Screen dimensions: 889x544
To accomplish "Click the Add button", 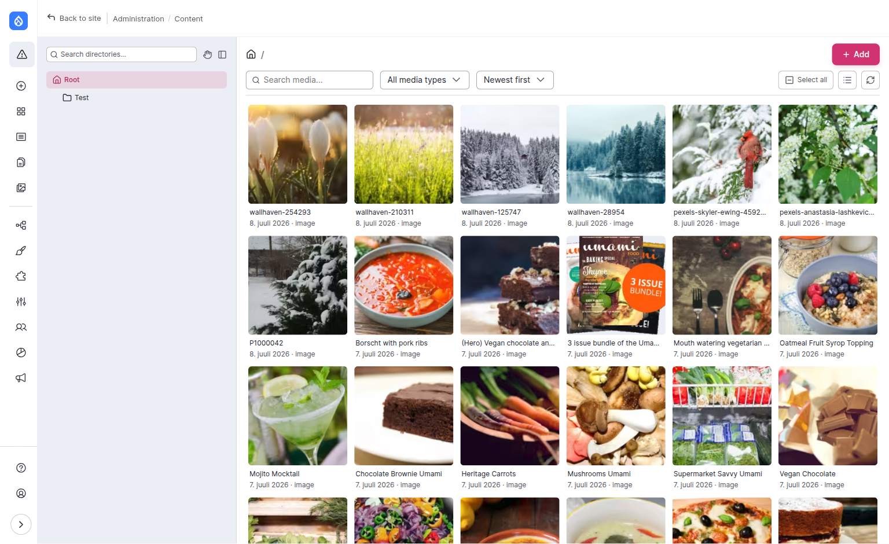I will (856, 54).
